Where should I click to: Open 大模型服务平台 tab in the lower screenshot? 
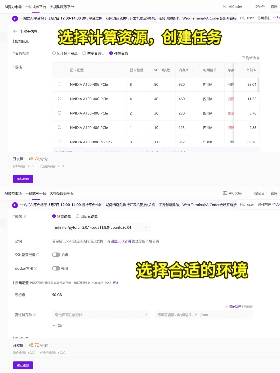click(62, 193)
